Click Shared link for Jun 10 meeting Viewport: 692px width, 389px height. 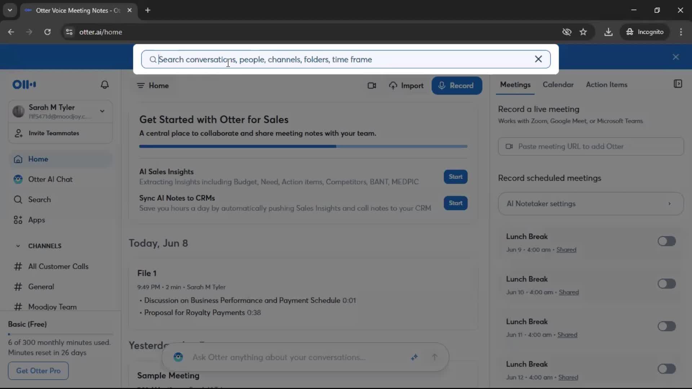pos(569,292)
